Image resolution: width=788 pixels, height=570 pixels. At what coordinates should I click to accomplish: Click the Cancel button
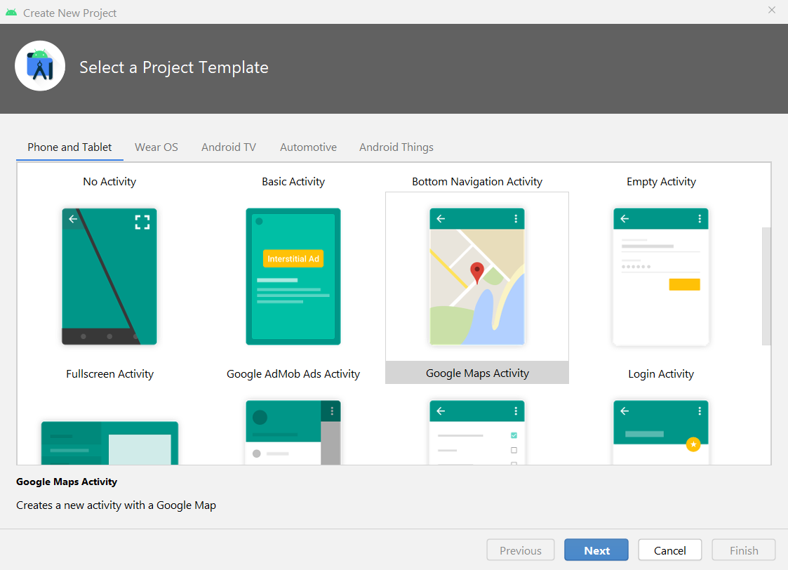(x=669, y=550)
